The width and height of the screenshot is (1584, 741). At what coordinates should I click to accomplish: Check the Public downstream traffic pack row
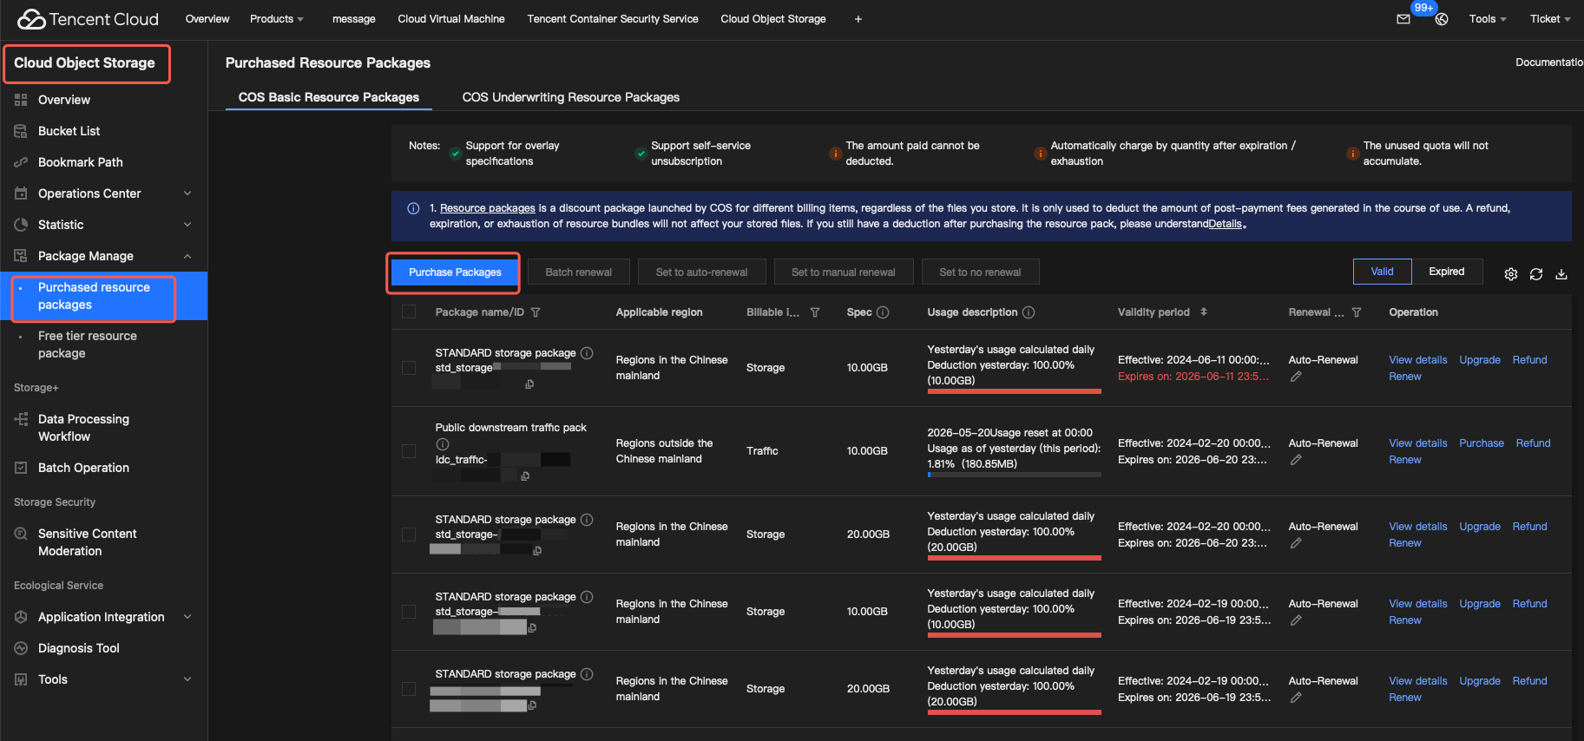point(409,451)
